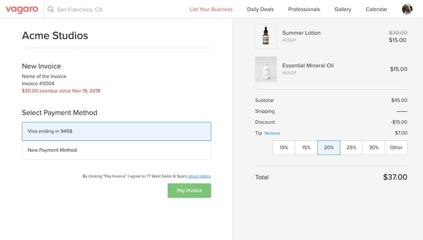Click the search magnifier icon
The width and height of the screenshot is (423, 240).
click(x=50, y=10)
